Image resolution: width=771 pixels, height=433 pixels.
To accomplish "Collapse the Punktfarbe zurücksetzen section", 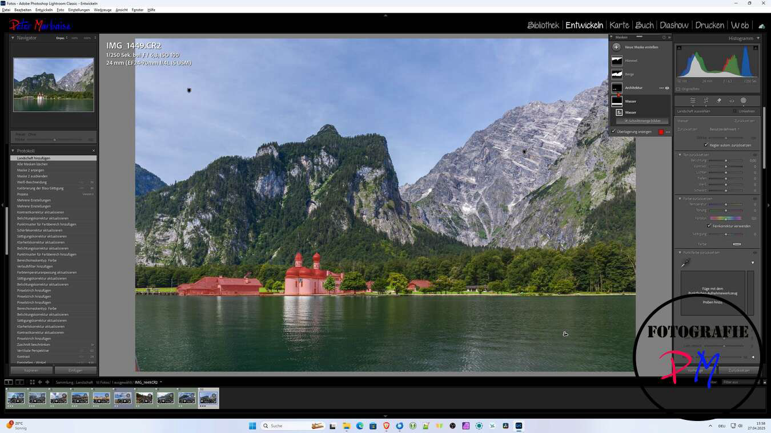I will point(680,252).
